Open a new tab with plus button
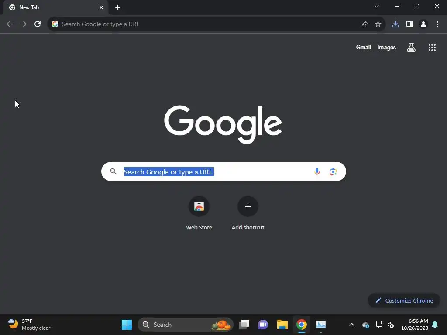Image resolution: width=447 pixels, height=335 pixels. point(118,7)
